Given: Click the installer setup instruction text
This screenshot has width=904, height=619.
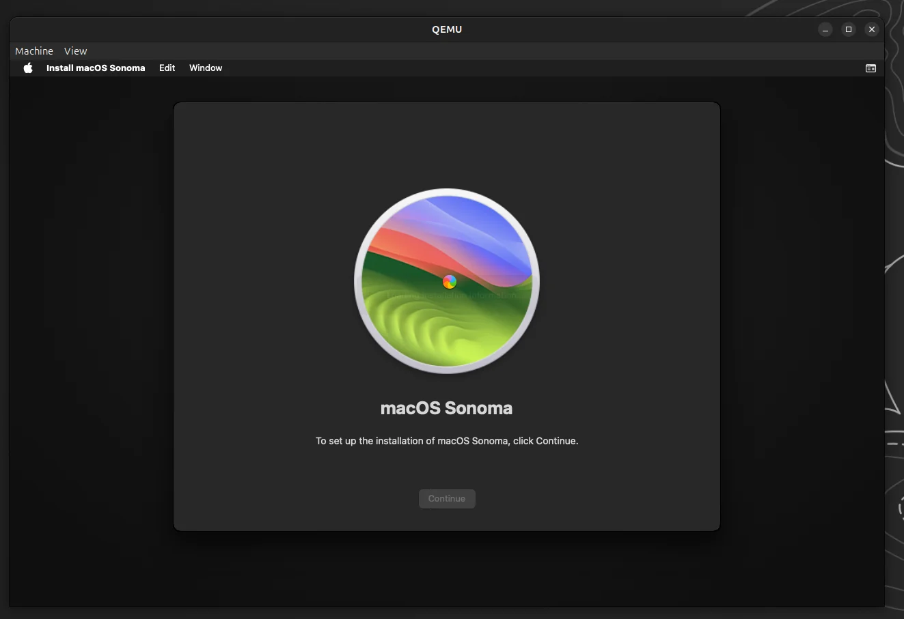Looking at the screenshot, I should click(447, 441).
